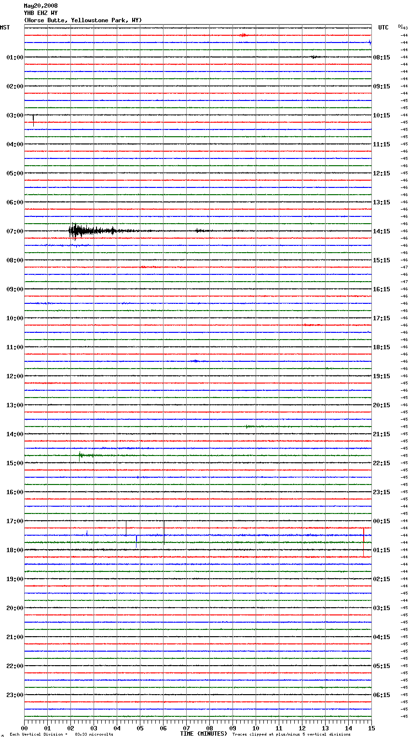Select the 12:00 MST row label
The image size is (410, 741).
coord(14,376)
